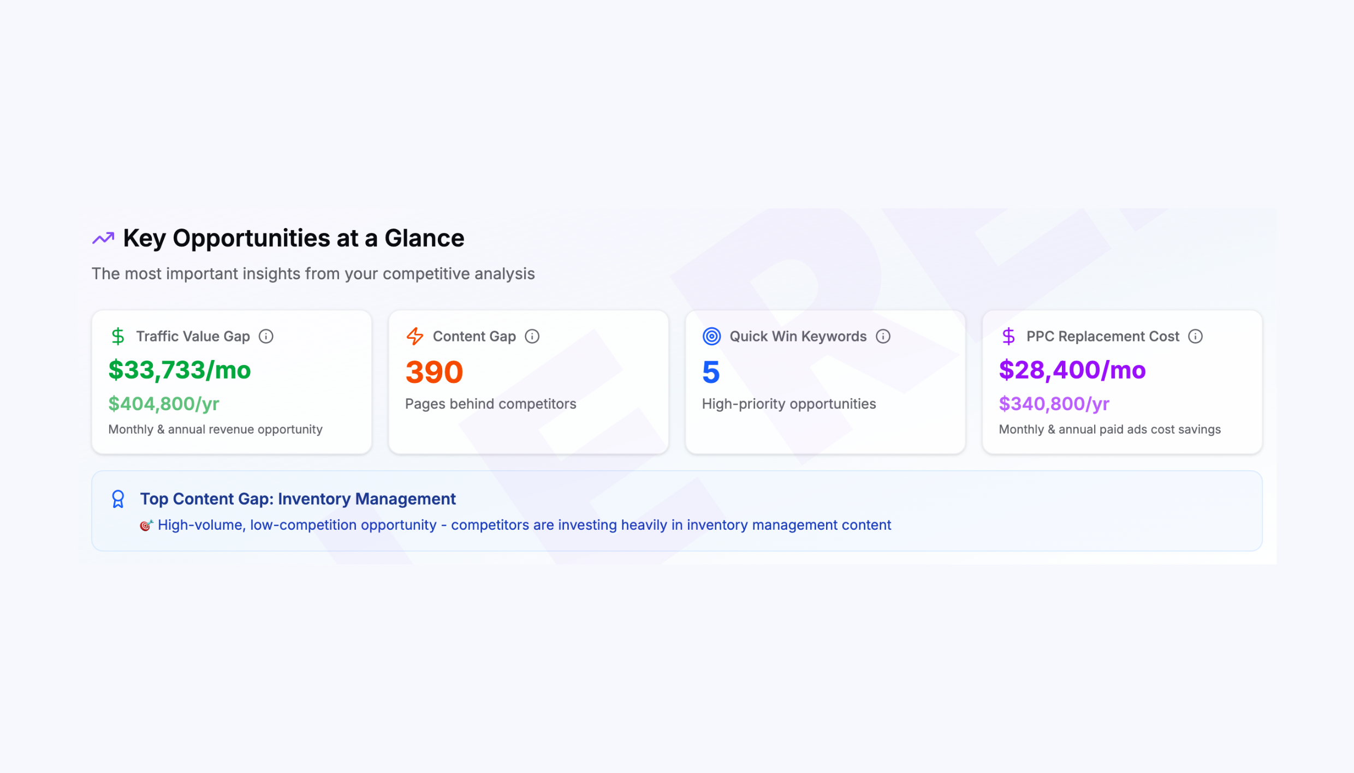Click the blue target icon for Quick Win Keywords
The image size is (1354, 773).
[711, 336]
